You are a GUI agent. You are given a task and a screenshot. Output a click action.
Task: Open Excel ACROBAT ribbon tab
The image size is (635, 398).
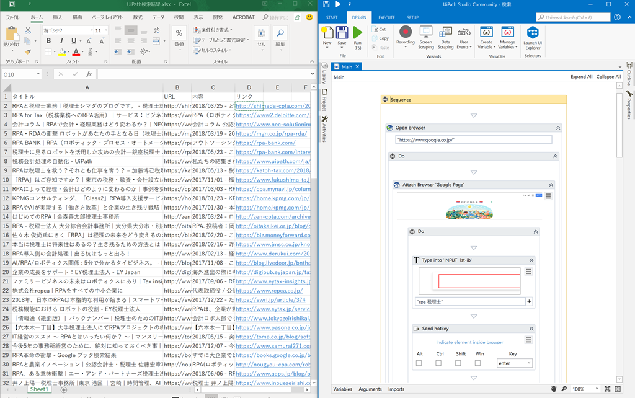coord(243,17)
